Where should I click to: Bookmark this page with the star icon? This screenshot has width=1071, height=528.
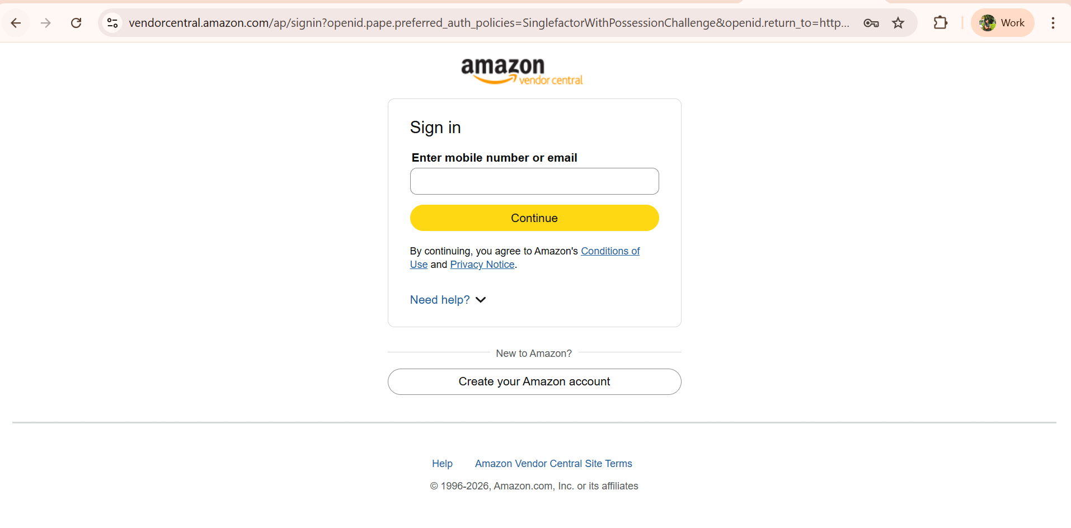898,23
